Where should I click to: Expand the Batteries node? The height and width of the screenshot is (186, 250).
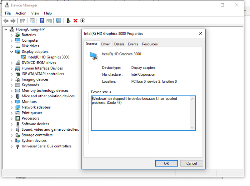12,35
